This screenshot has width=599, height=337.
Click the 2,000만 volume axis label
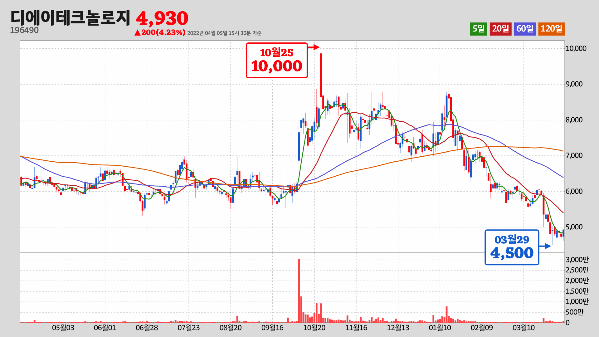click(x=577, y=281)
